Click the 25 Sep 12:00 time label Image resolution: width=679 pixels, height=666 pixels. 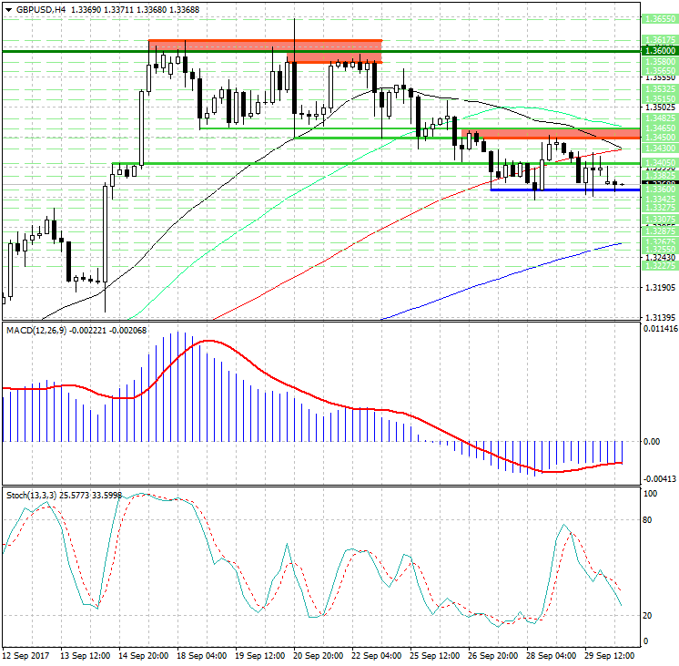[435, 656]
